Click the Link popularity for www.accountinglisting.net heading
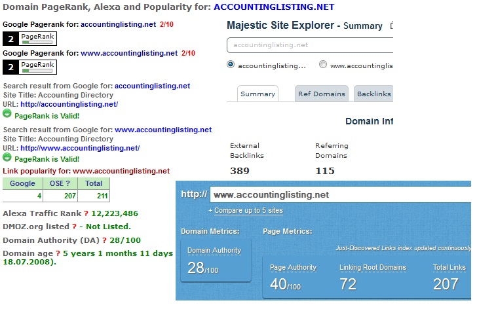477x309 pixels. click(x=86, y=171)
